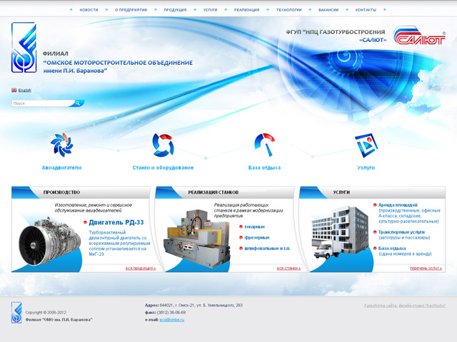Click the red bullet beside шлифовальные
The height and width of the screenshot is (342, 457).
[241, 249]
